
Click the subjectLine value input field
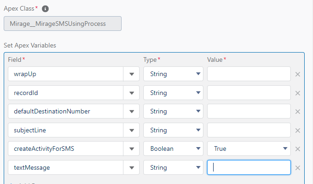[249, 130]
